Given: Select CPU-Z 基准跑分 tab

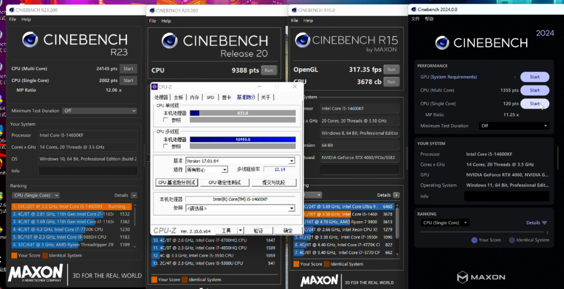Looking at the screenshot, I should (246, 97).
